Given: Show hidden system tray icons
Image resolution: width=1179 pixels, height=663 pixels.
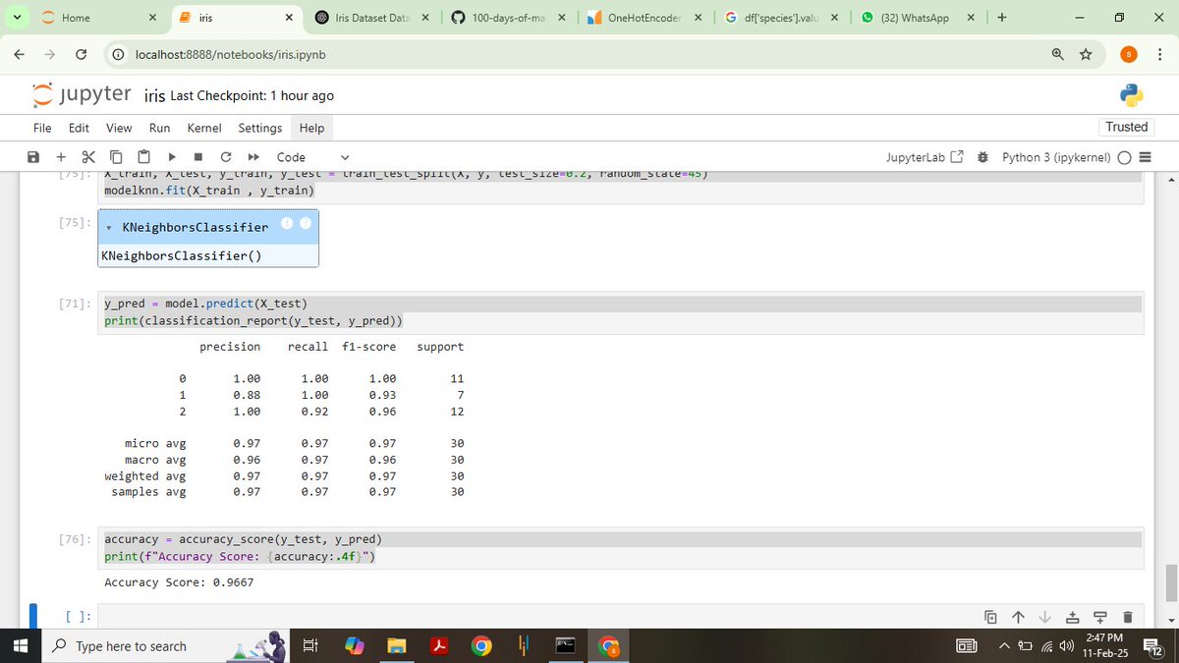Looking at the screenshot, I should point(1005,645).
